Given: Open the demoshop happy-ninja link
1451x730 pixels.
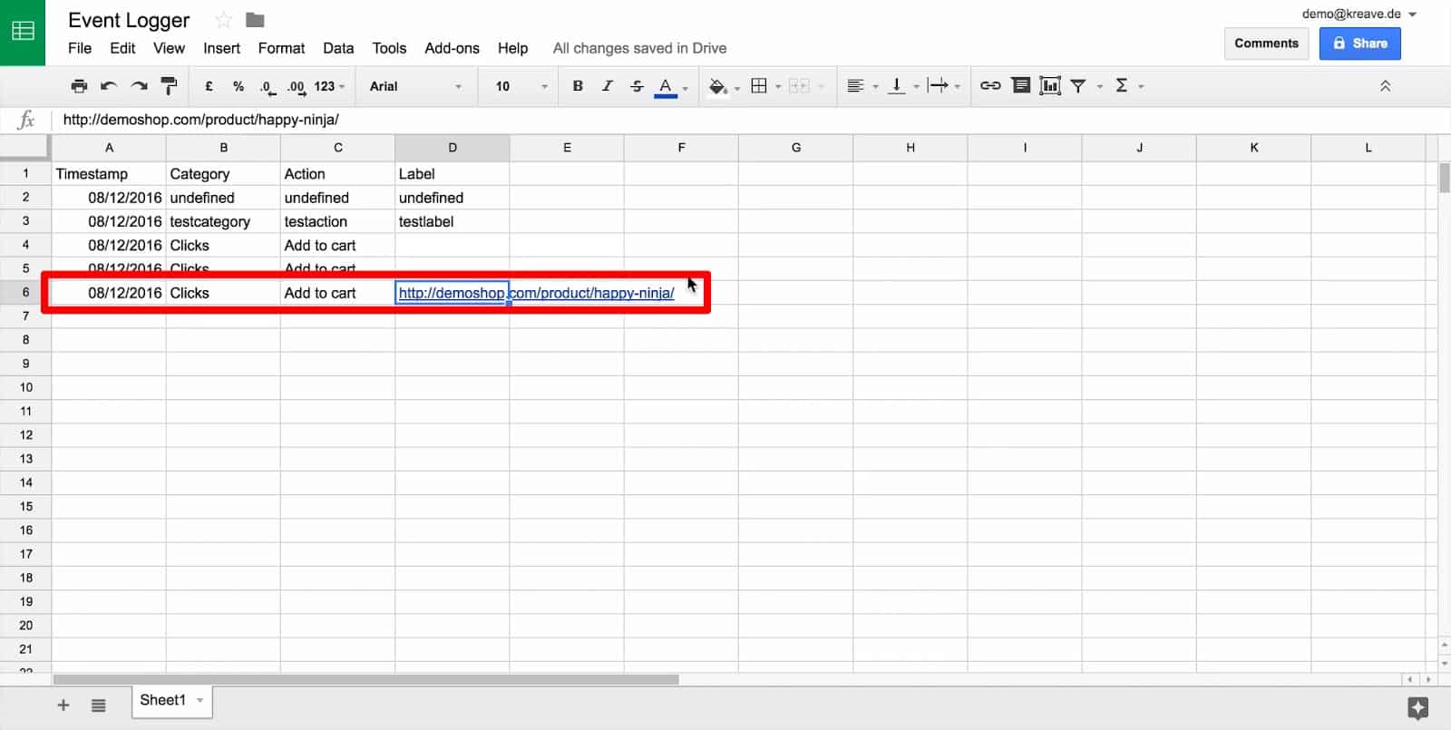Looking at the screenshot, I should (536, 293).
